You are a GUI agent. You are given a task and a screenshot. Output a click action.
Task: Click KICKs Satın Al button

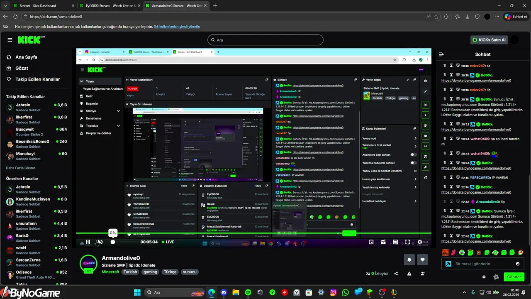pos(490,40)
